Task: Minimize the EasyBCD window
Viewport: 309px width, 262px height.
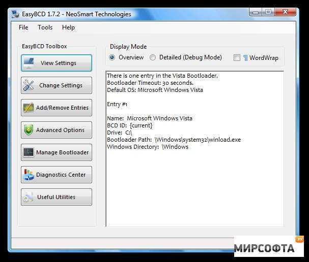Action: [256, 12]
